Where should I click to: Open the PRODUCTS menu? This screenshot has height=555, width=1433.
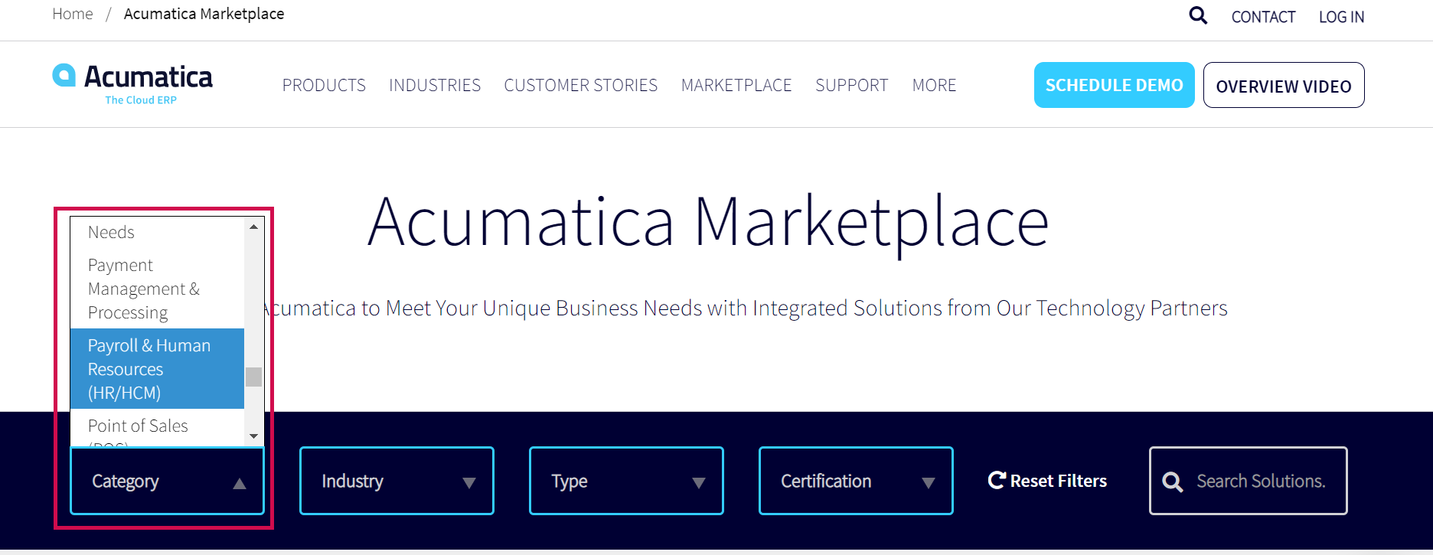coord(324,85)
